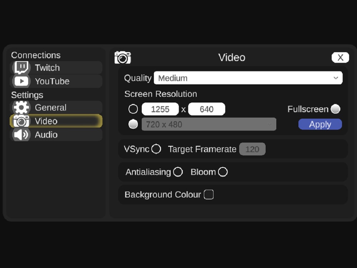Click the Background Colour label
Image resolution: width=357 pixels, height=268 pixels.
coord(163,195)
